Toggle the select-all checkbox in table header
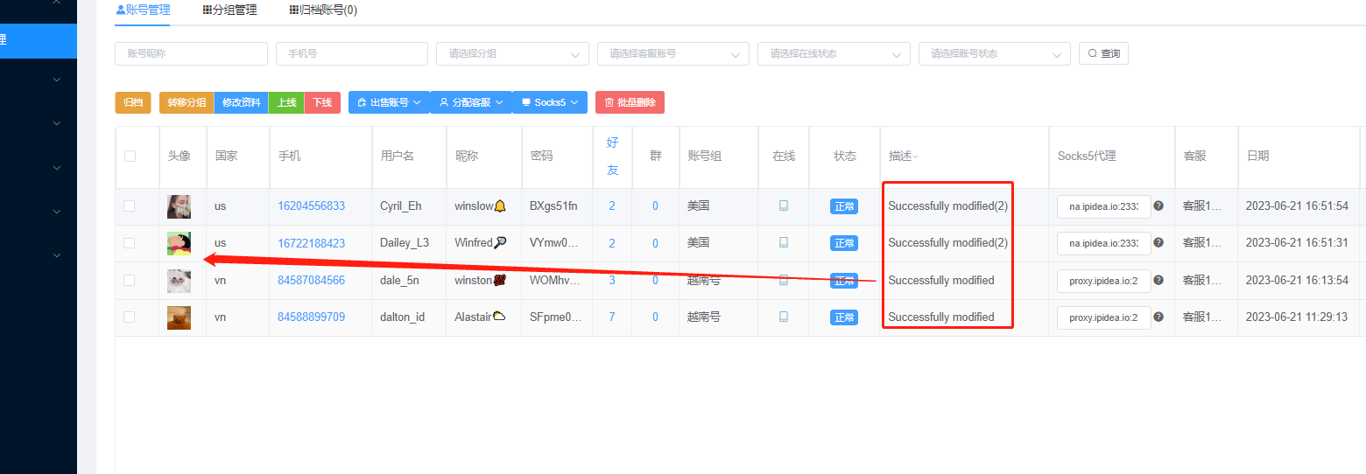The width and height of the screenshot is (1366, 474). 130,156
